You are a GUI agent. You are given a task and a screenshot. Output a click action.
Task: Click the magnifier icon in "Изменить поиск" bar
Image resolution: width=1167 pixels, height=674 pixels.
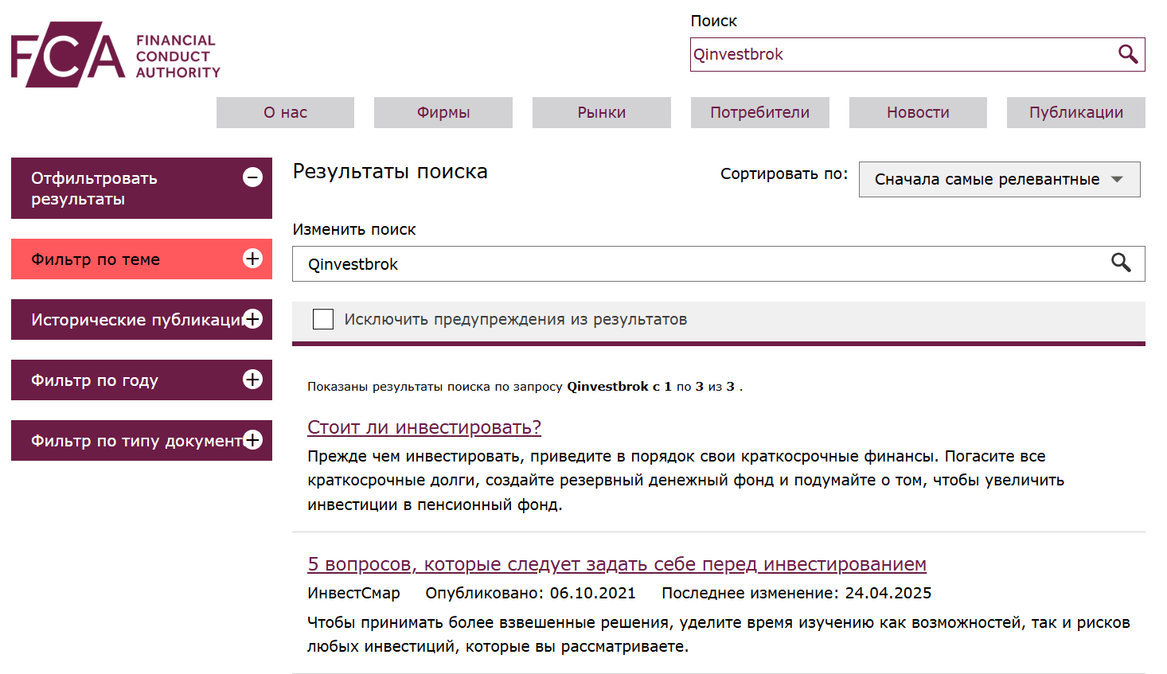[x=1122, y=263]
